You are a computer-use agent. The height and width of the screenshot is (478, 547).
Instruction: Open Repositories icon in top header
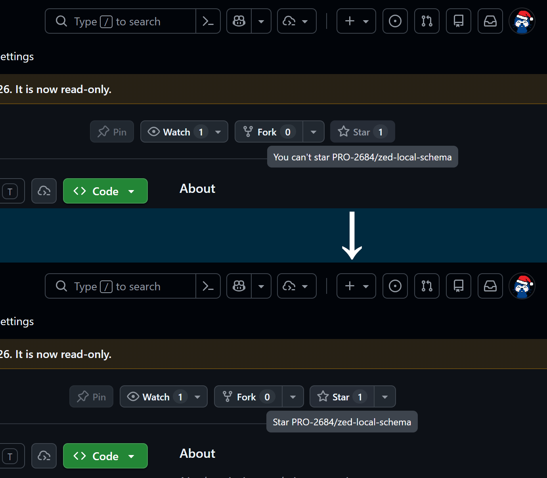459,21
